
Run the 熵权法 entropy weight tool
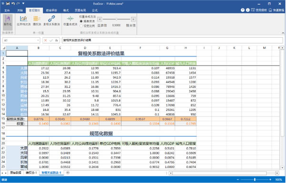[37, 20]
